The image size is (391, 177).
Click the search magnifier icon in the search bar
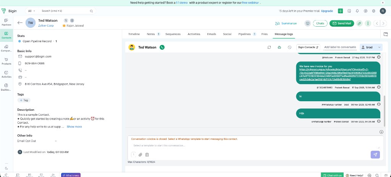coord(92,11)
